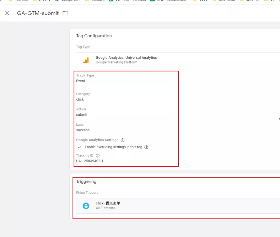The height and width of the screenshot is (237, 280).
Task: Open the Tracking ID help icon
Action: pos(98,155)
